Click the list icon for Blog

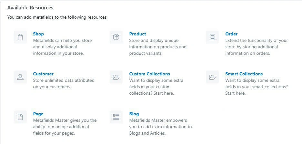click(116, 117)
